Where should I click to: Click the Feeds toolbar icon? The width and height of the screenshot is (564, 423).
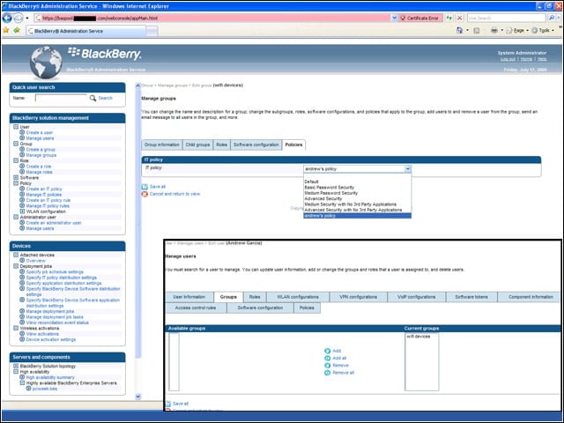(477, 31)
